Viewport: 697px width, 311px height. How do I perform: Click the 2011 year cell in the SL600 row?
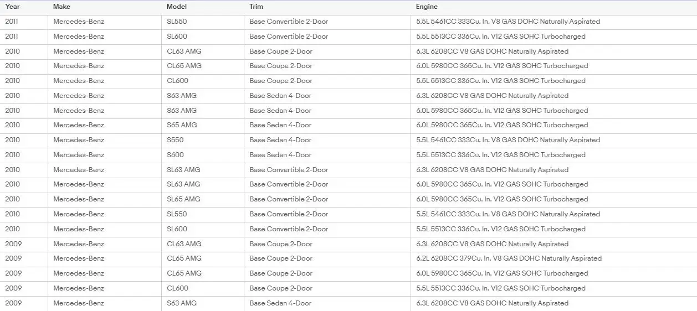(x=24, y=37)
